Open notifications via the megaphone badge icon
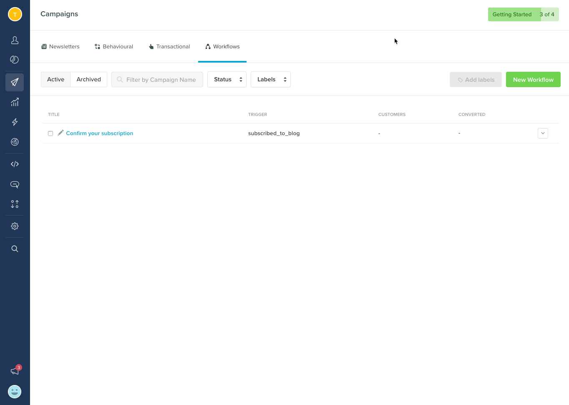569x405 pixels. [x=15, y=370]
